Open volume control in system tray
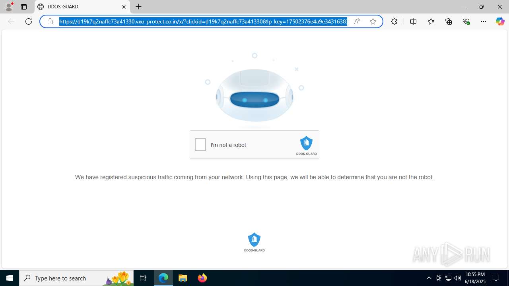The image size is (509, 286). coord(458,278)
